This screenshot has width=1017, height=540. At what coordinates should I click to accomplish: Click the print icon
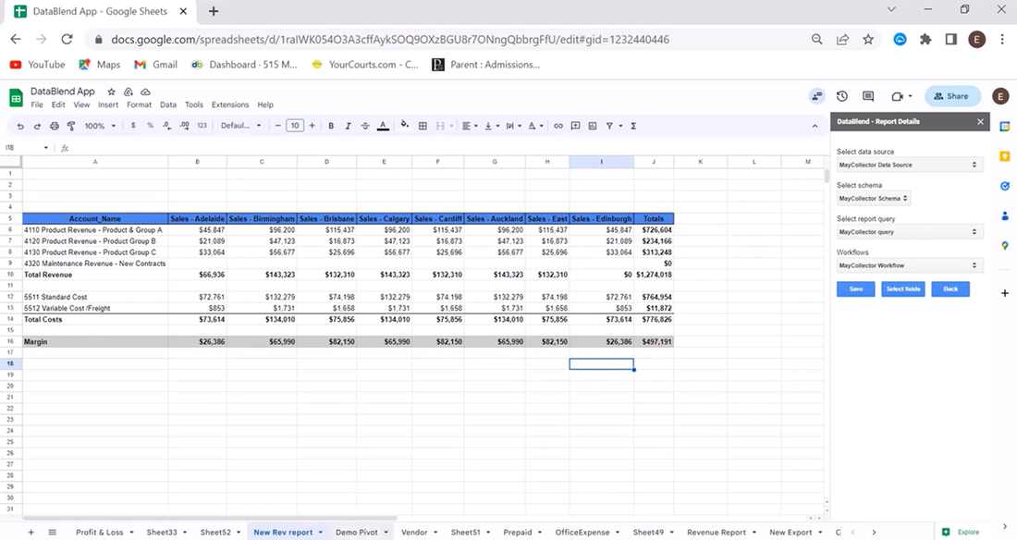click(x=55, y=126)
